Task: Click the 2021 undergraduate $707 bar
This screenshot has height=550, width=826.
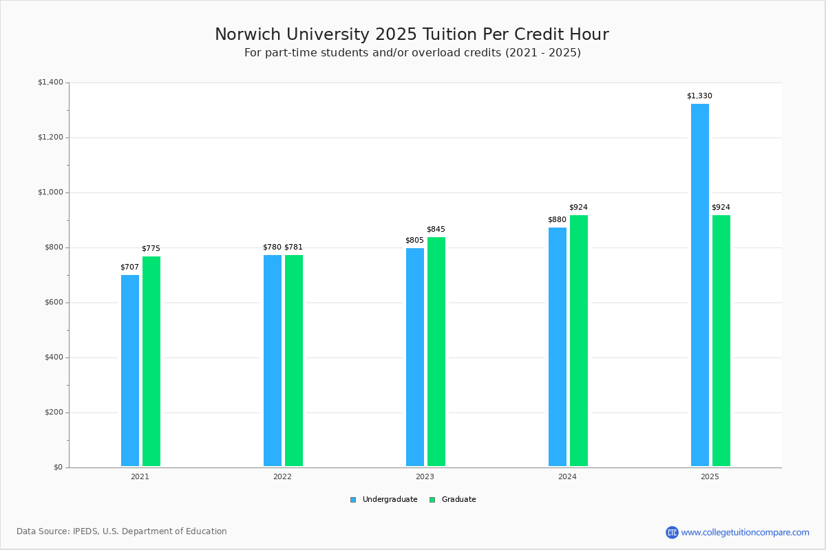Action: click(130, 371)
